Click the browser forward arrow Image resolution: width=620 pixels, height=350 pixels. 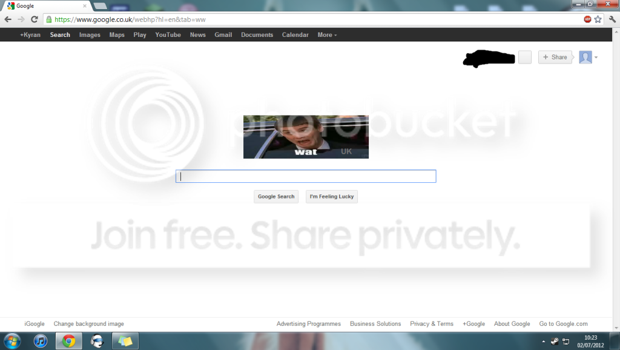coord(21,19)
